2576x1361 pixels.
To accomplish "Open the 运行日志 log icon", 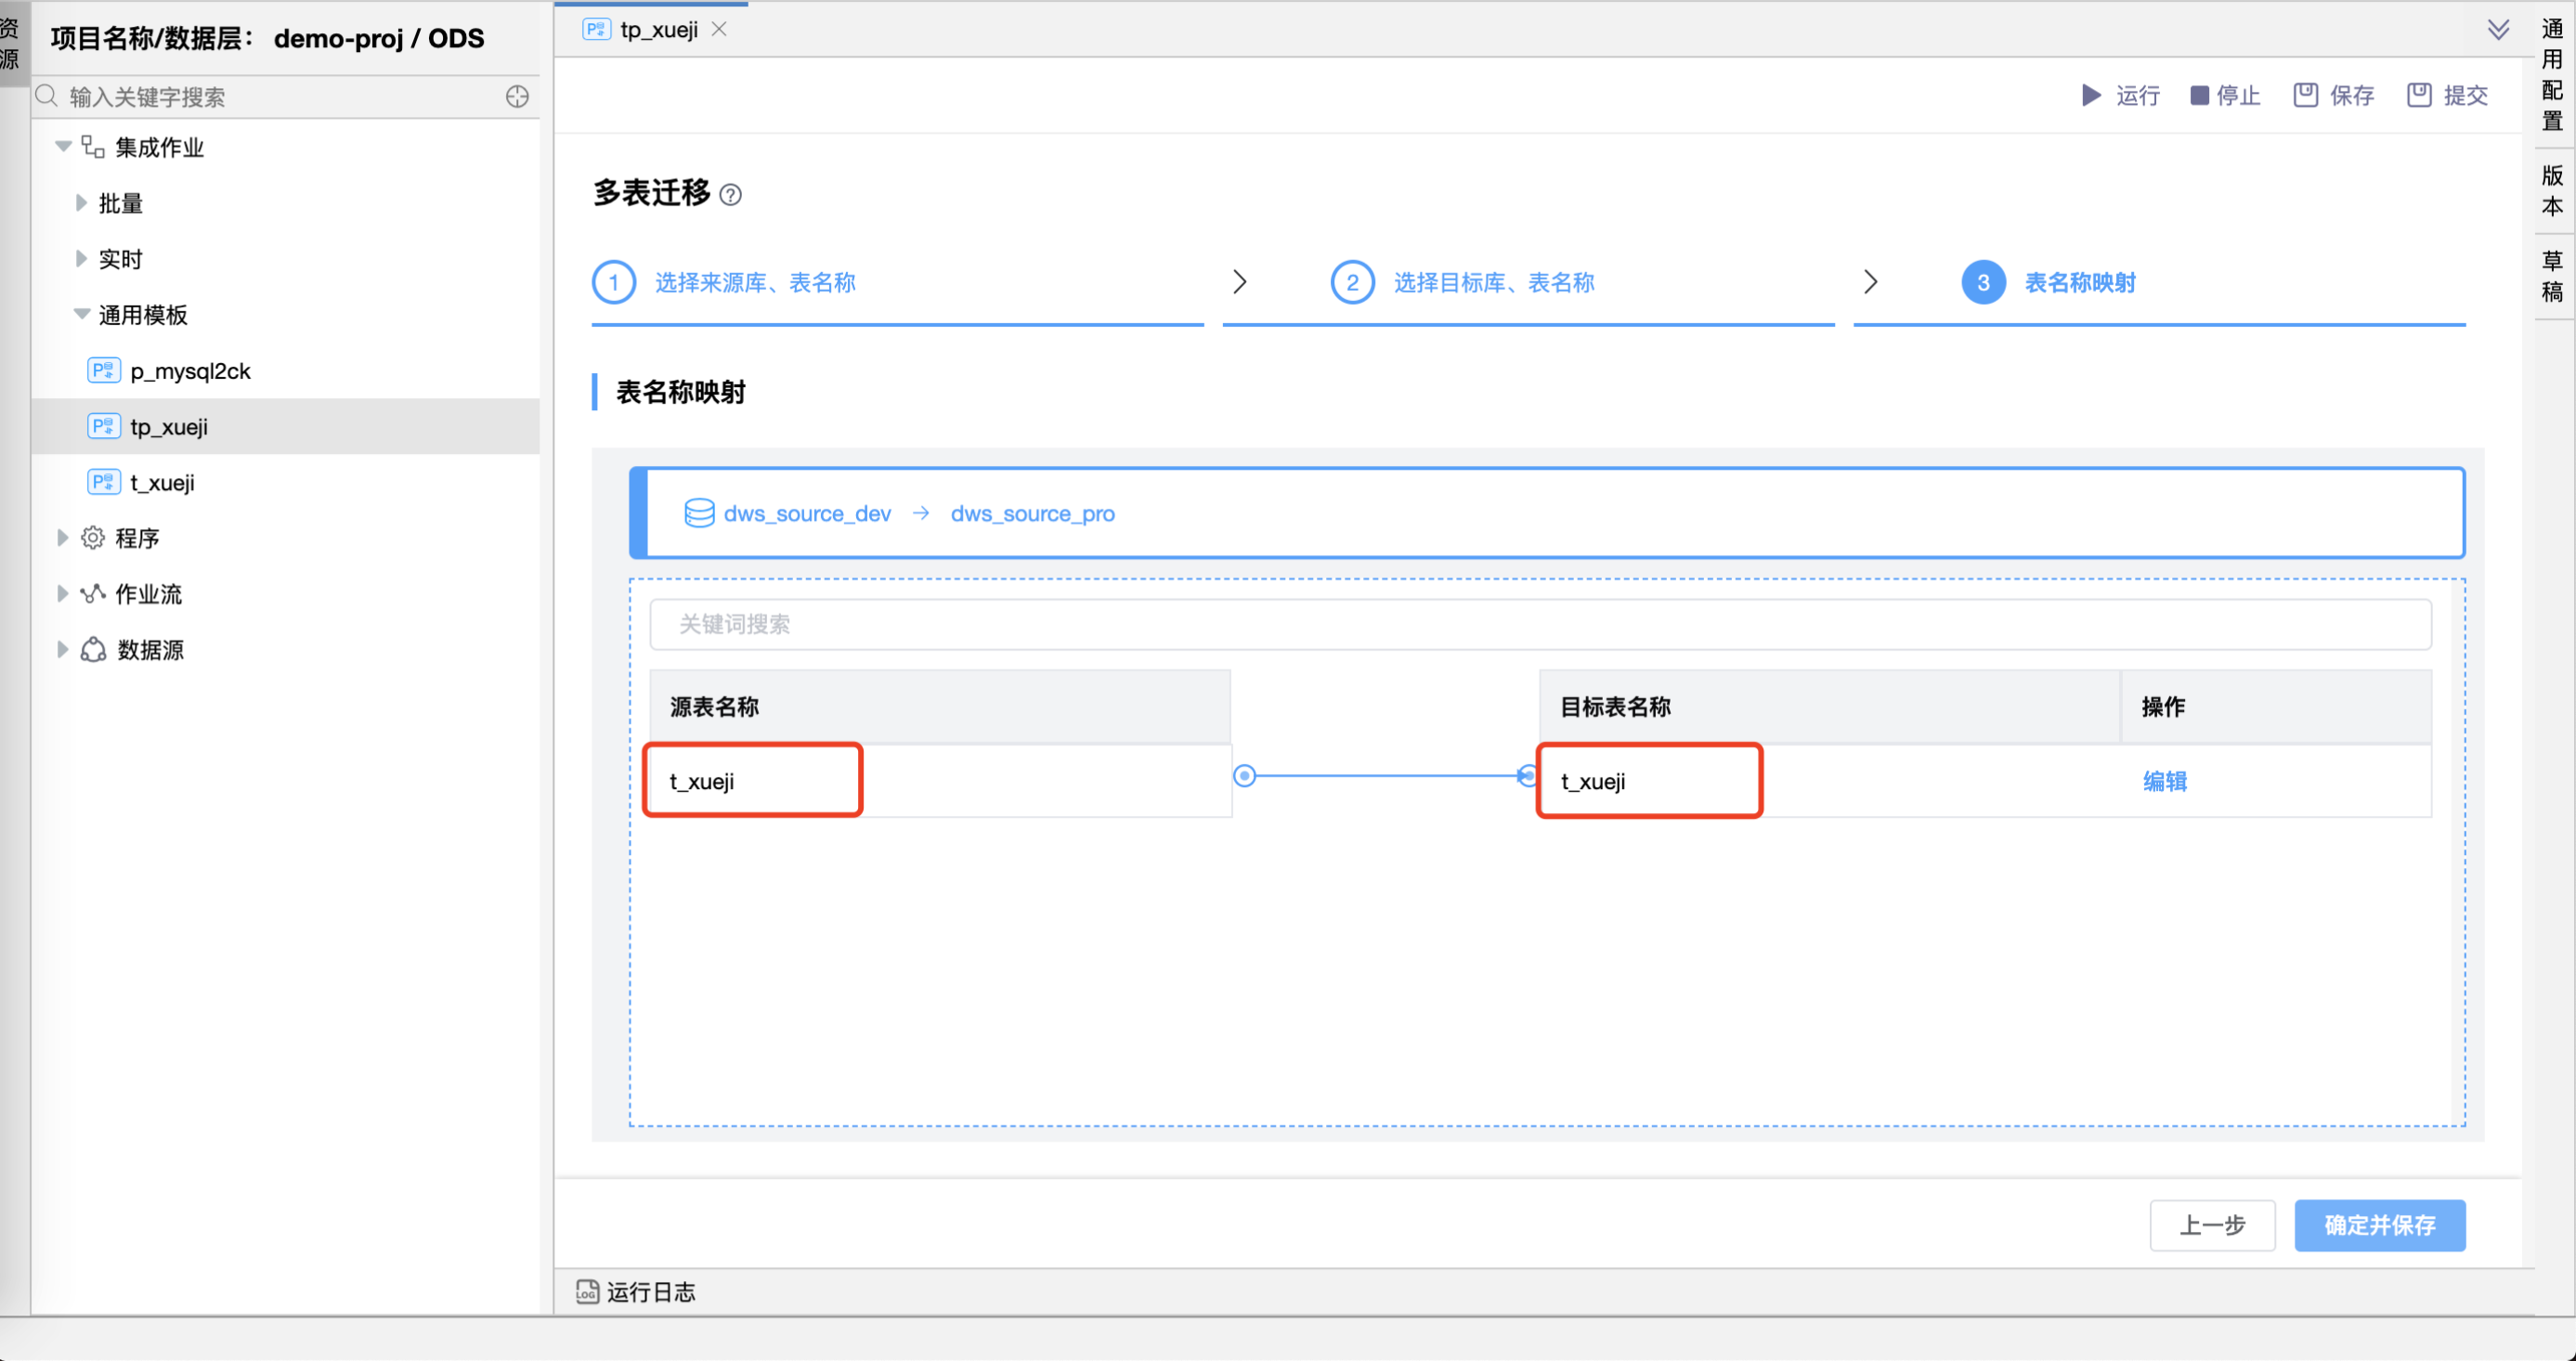I will 587,1292.
